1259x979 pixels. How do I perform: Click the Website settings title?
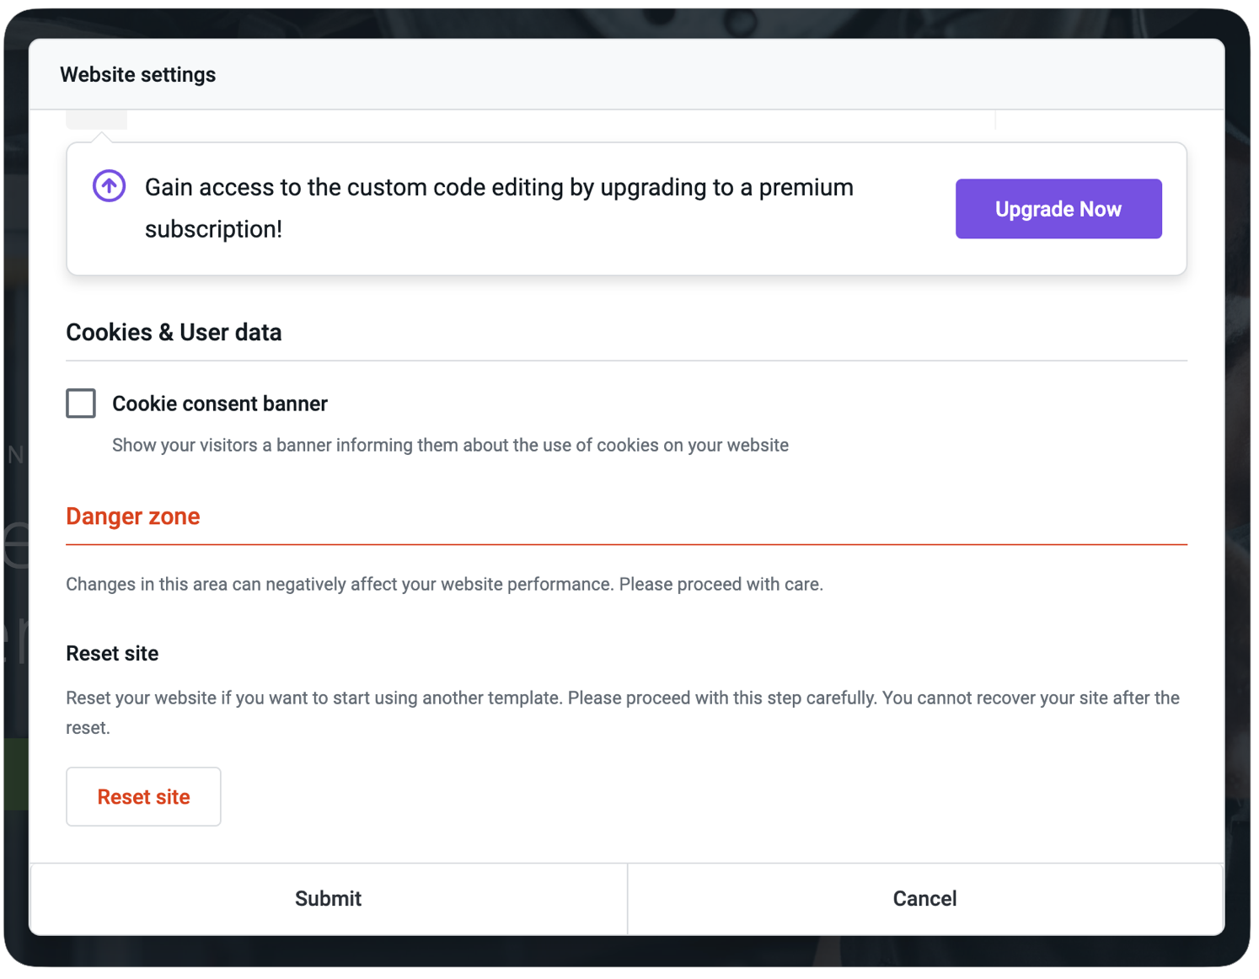(x=138, y=75)
